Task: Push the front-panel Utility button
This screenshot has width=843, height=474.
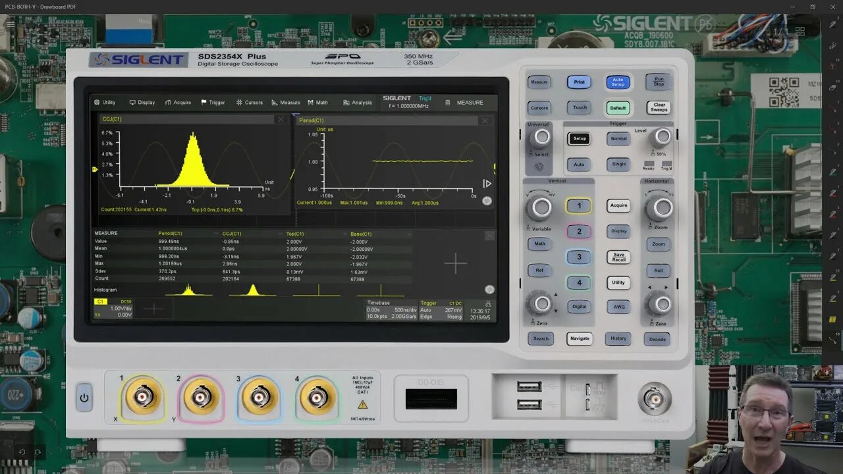Action: (x=618, y=283)
